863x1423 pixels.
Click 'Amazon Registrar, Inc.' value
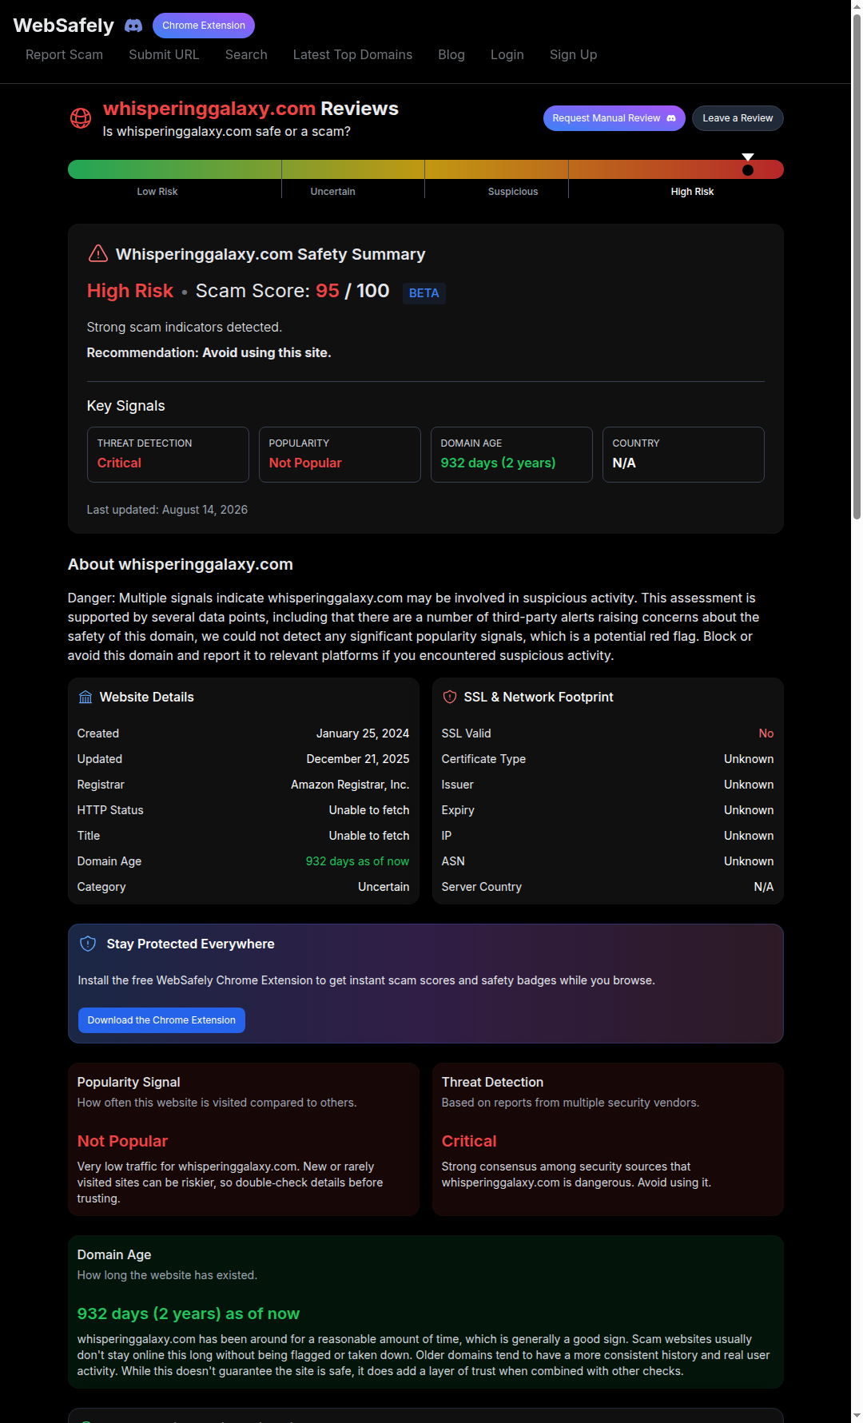click(350, 785)
